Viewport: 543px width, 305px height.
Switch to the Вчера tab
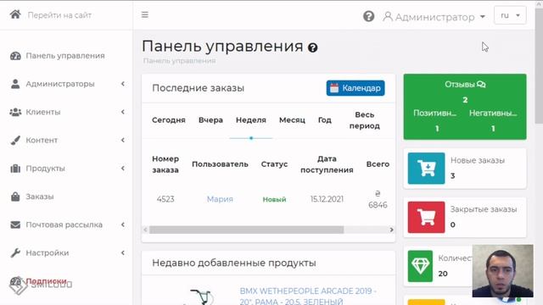point(210,120)
